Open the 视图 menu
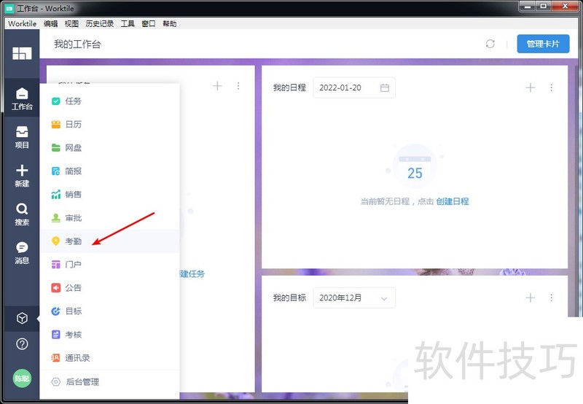The height and width of the screenshot is (404, 583). (71, 24)
